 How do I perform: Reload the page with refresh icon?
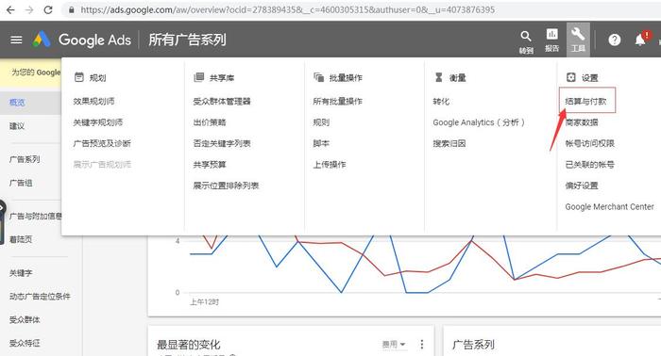click(x=48, y=9)
